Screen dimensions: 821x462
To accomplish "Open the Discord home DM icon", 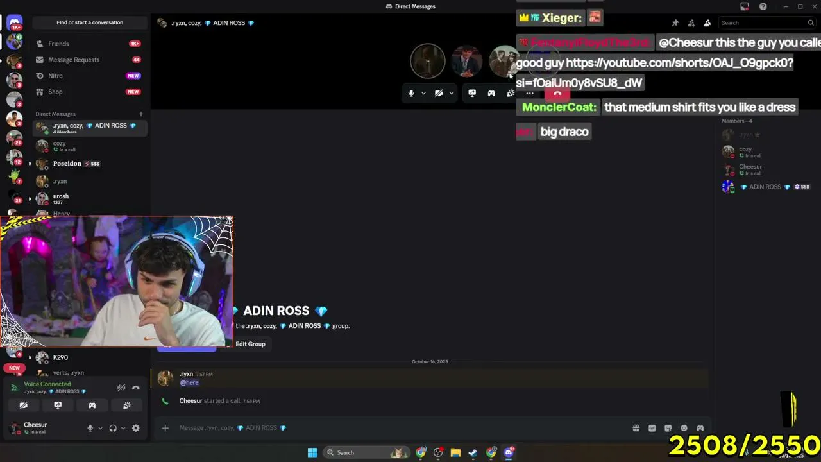I will pos(14,22).
